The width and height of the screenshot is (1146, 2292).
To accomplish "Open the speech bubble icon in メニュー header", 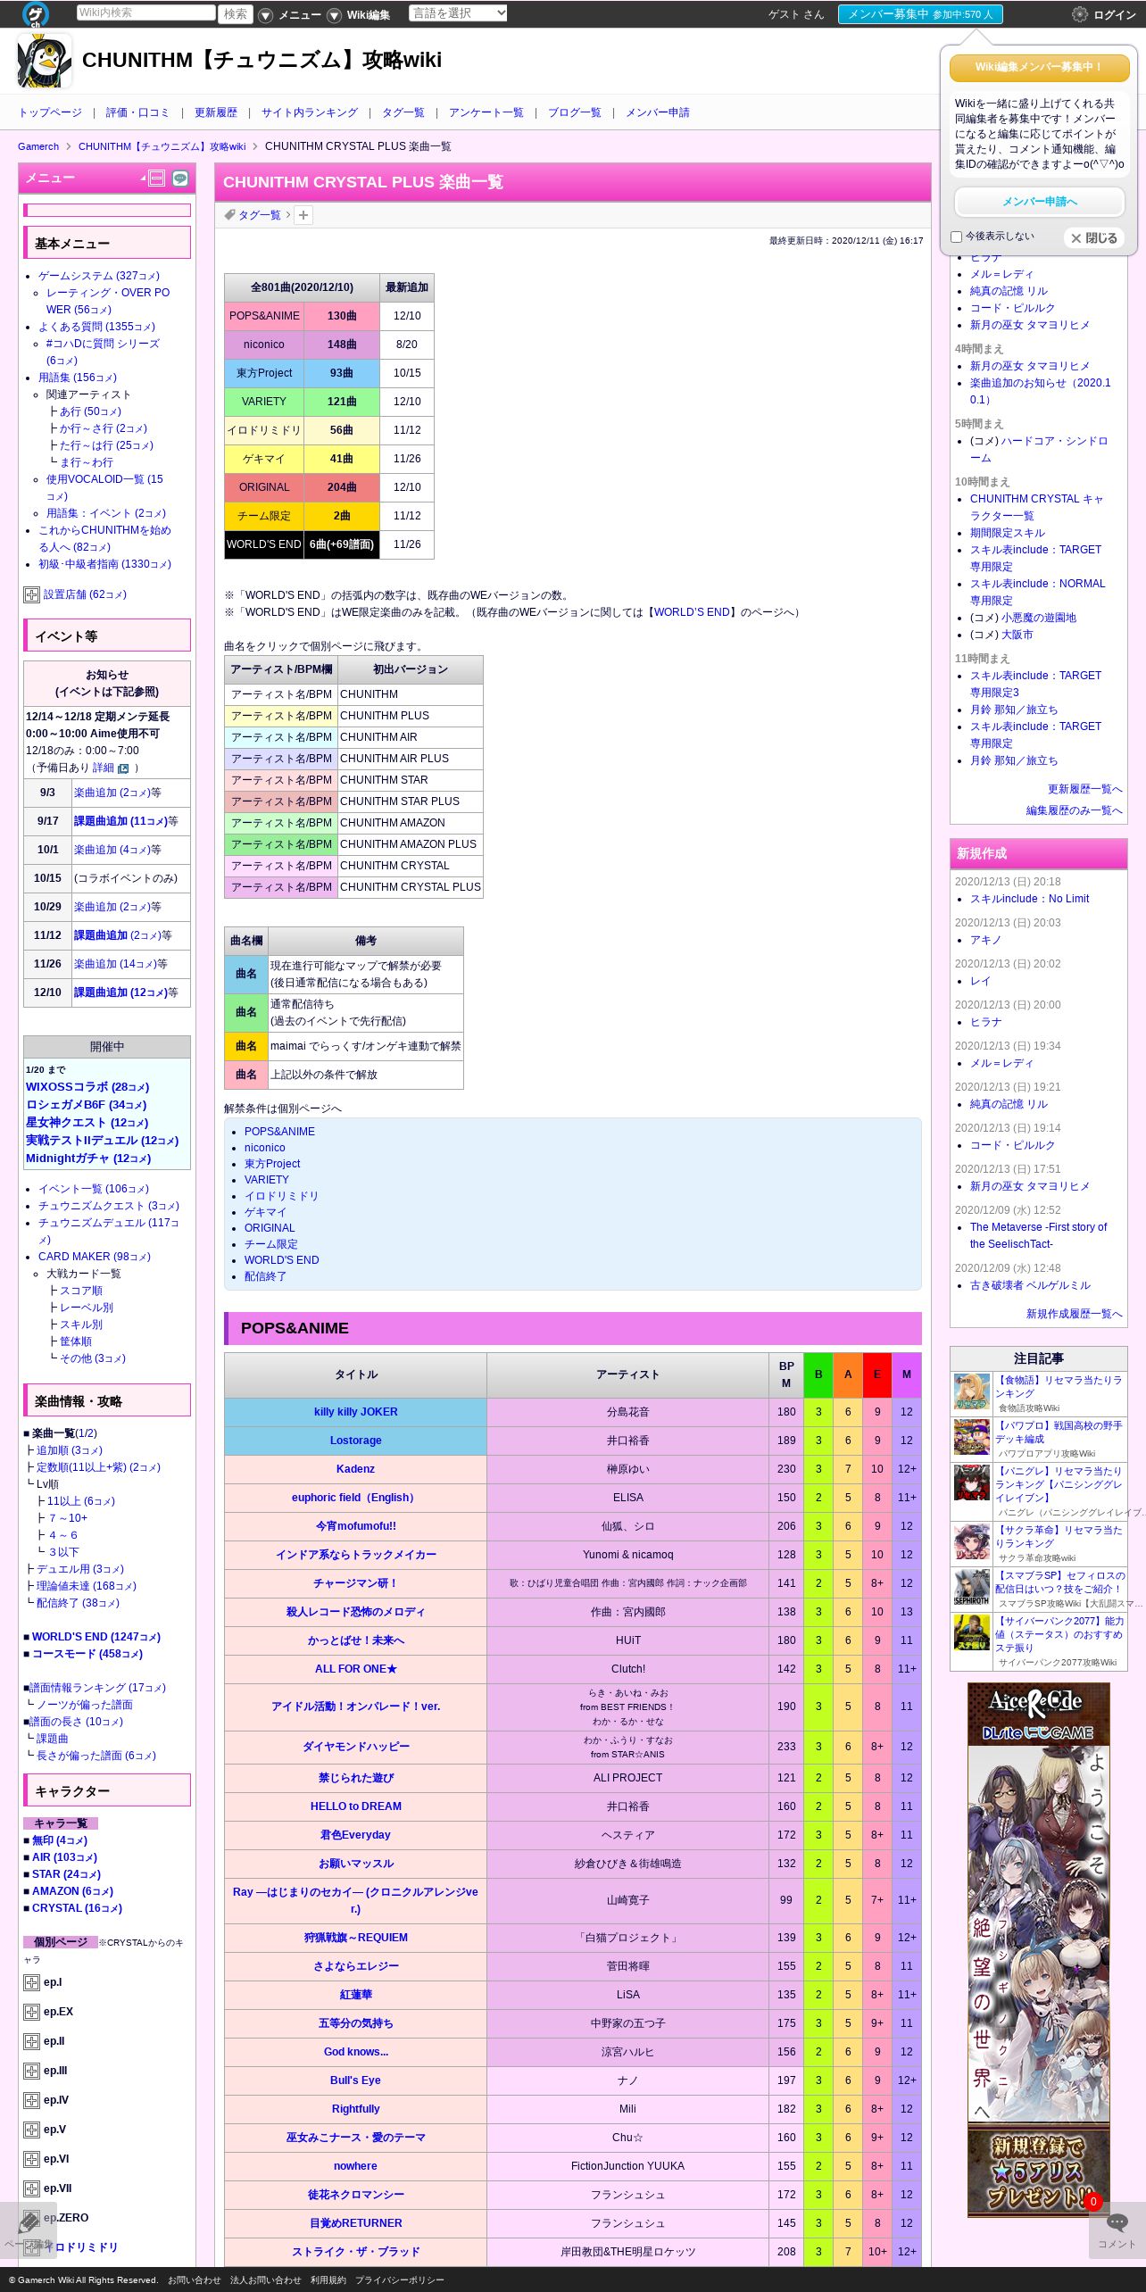I will coord(180,179).
